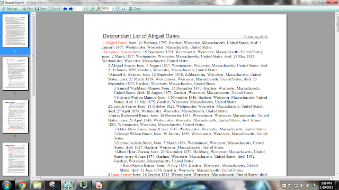This screenshot has width=339, height=190.
Task: Click the volume speaker tray icon
Action: [x=302, y=185]
